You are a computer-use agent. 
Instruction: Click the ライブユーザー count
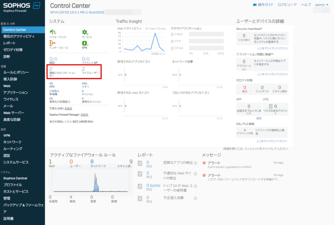83,69
